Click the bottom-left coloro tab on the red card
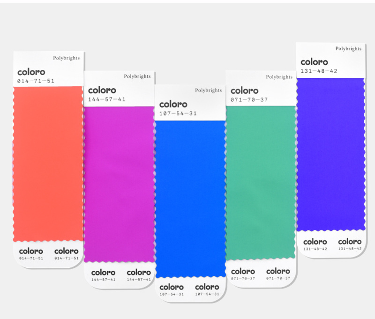 coord(31,254)
